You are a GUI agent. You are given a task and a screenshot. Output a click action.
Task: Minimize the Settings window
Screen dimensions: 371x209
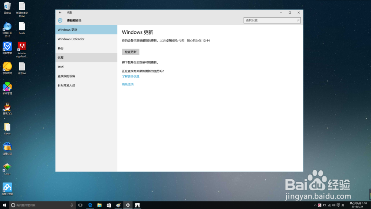click(x=281, y=13)
